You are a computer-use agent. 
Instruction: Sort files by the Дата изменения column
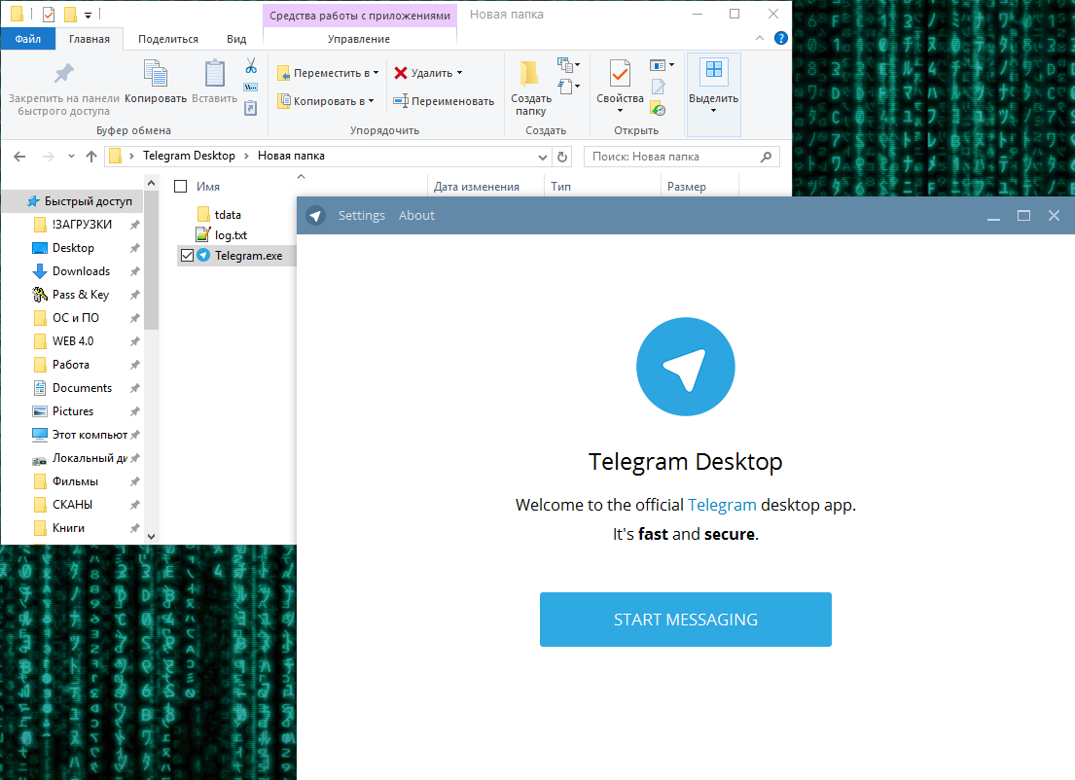point(486,187)
